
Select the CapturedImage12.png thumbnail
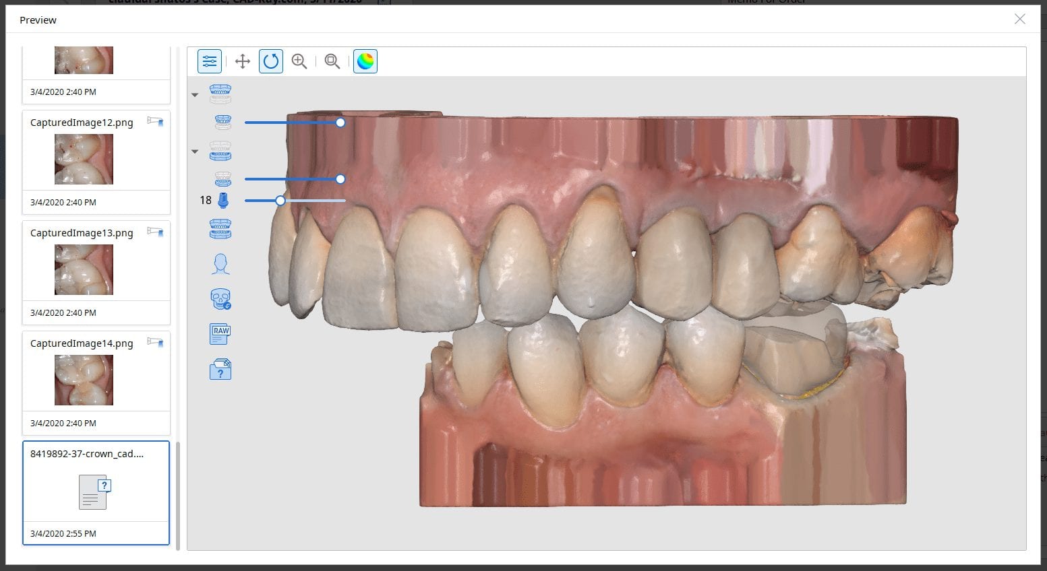(84, 159)
